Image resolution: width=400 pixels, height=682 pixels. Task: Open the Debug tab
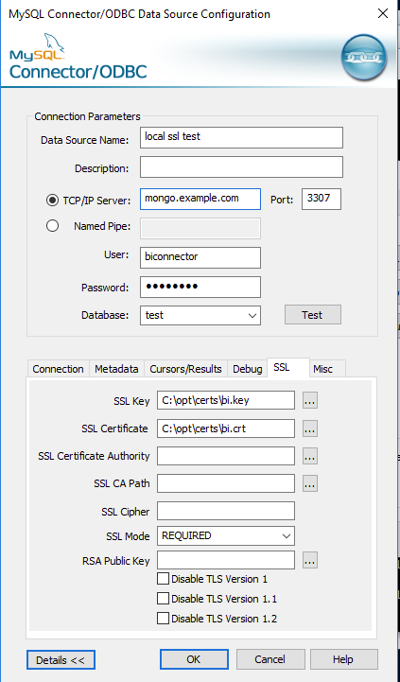click(x=248, y=369)
